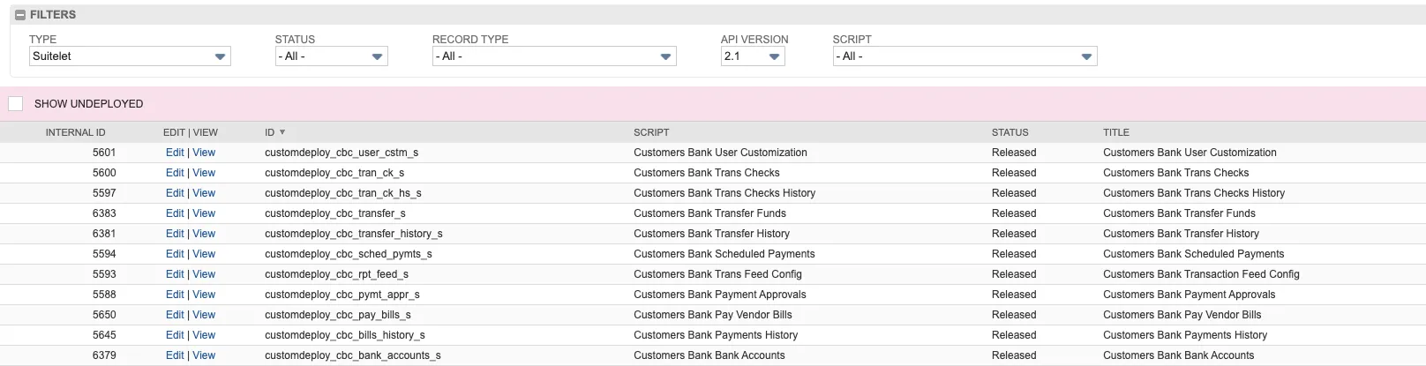Edit the Customers Bank Transfer Funds deployment

pyautogui.click(x=175, y=213)
